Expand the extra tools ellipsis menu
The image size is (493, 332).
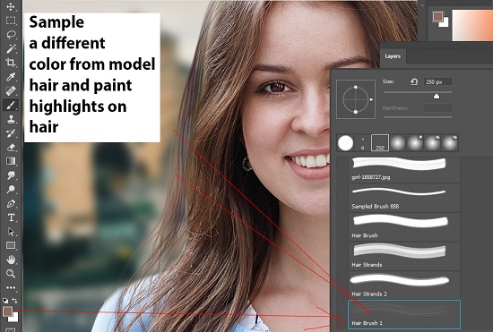[x=11, y=287]
